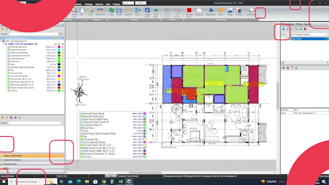Click folder icon in lower-left bookmarks toolbar
Viewport: 329px width, 185px height.
point(2,117)
